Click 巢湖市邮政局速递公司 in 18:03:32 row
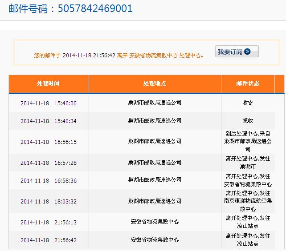This screenshot has width=286, height=251. click(x=155, y=201)
